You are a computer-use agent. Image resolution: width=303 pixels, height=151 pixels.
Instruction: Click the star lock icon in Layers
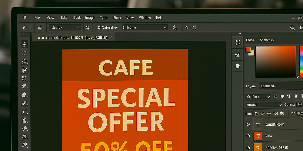269,114
